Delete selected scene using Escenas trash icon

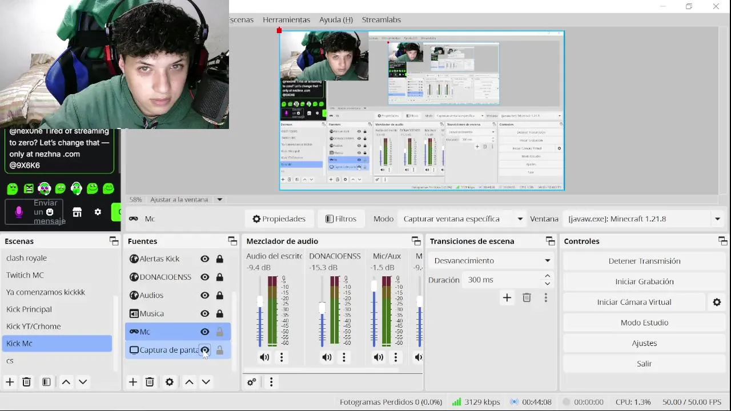(x=26, y=382)
